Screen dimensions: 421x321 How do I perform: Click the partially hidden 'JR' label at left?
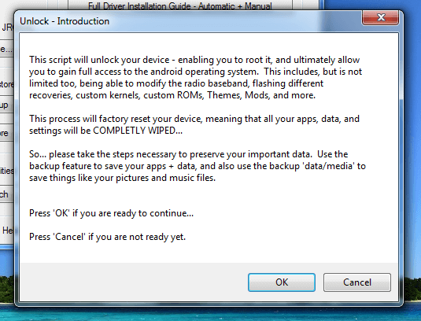point(8,28)
